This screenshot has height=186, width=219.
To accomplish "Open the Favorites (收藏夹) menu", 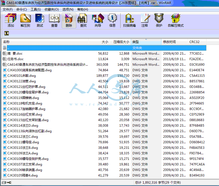I will (52, 9).
